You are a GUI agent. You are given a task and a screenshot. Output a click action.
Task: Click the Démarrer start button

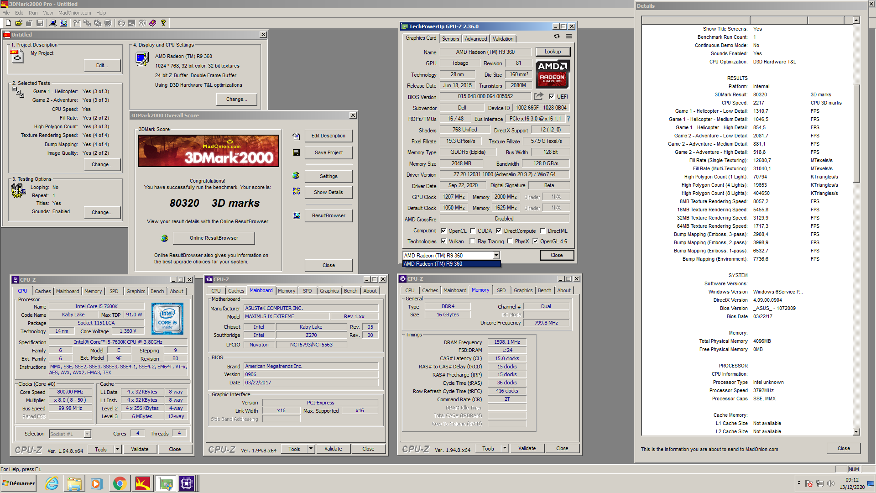[18, 483]
